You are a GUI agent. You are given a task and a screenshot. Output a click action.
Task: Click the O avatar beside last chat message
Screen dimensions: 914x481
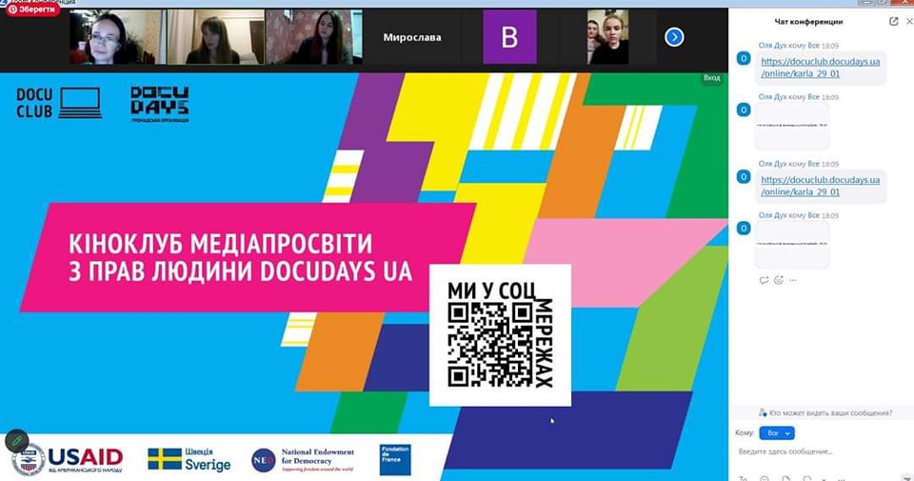pyautogui.click(x=744, y=229)
